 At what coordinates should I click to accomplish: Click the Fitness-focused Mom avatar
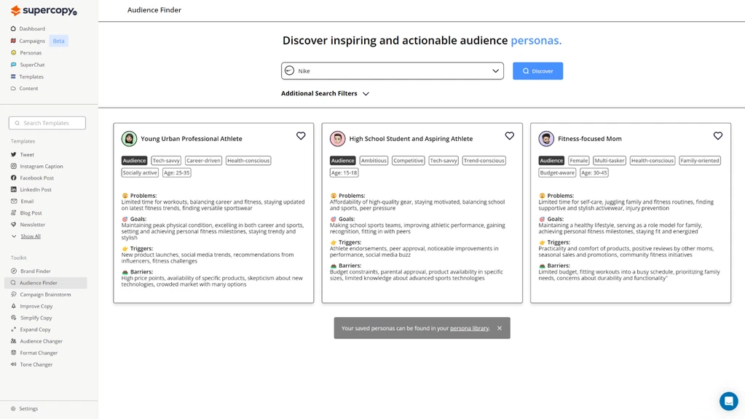(x=546, y=138)
